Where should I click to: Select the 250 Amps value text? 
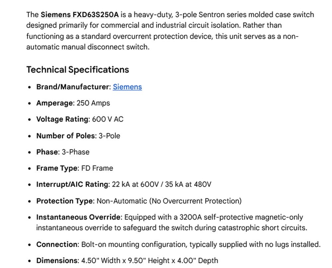[x=93, y=103]
